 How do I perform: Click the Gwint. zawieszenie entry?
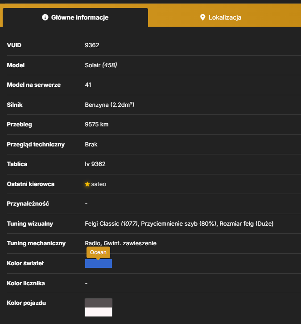(x=130, y=243)
